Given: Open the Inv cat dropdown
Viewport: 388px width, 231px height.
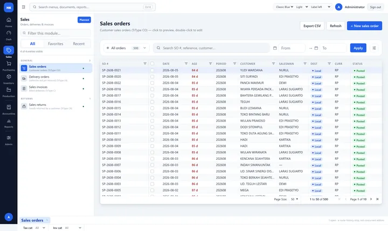Looking at the screenshot, I should pos(73,228).
